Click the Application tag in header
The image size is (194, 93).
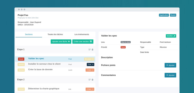164,15
